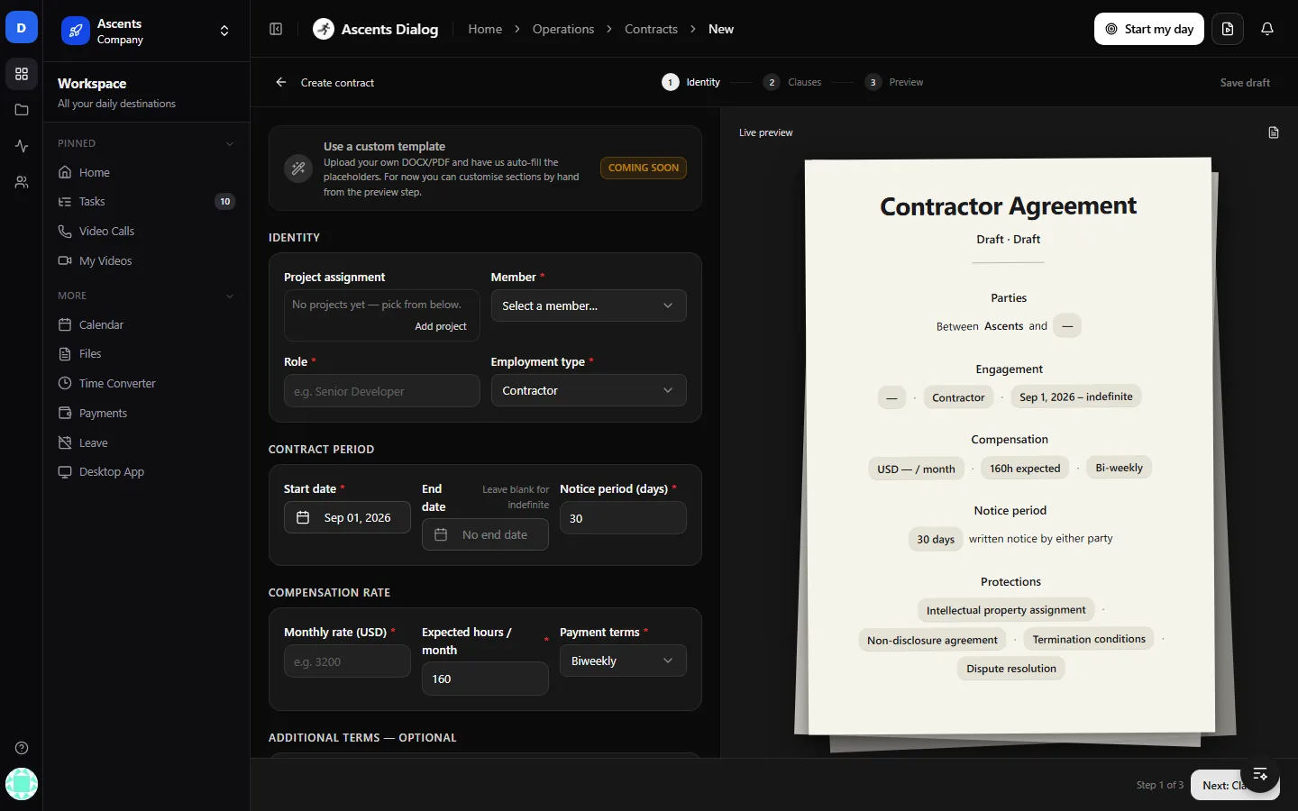Open the user avatar at bottom left

22,784
